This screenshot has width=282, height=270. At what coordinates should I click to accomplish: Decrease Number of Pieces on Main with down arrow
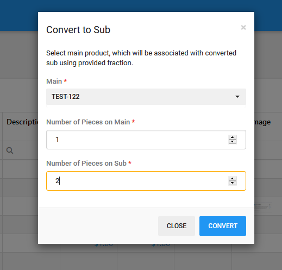point(233,142)
